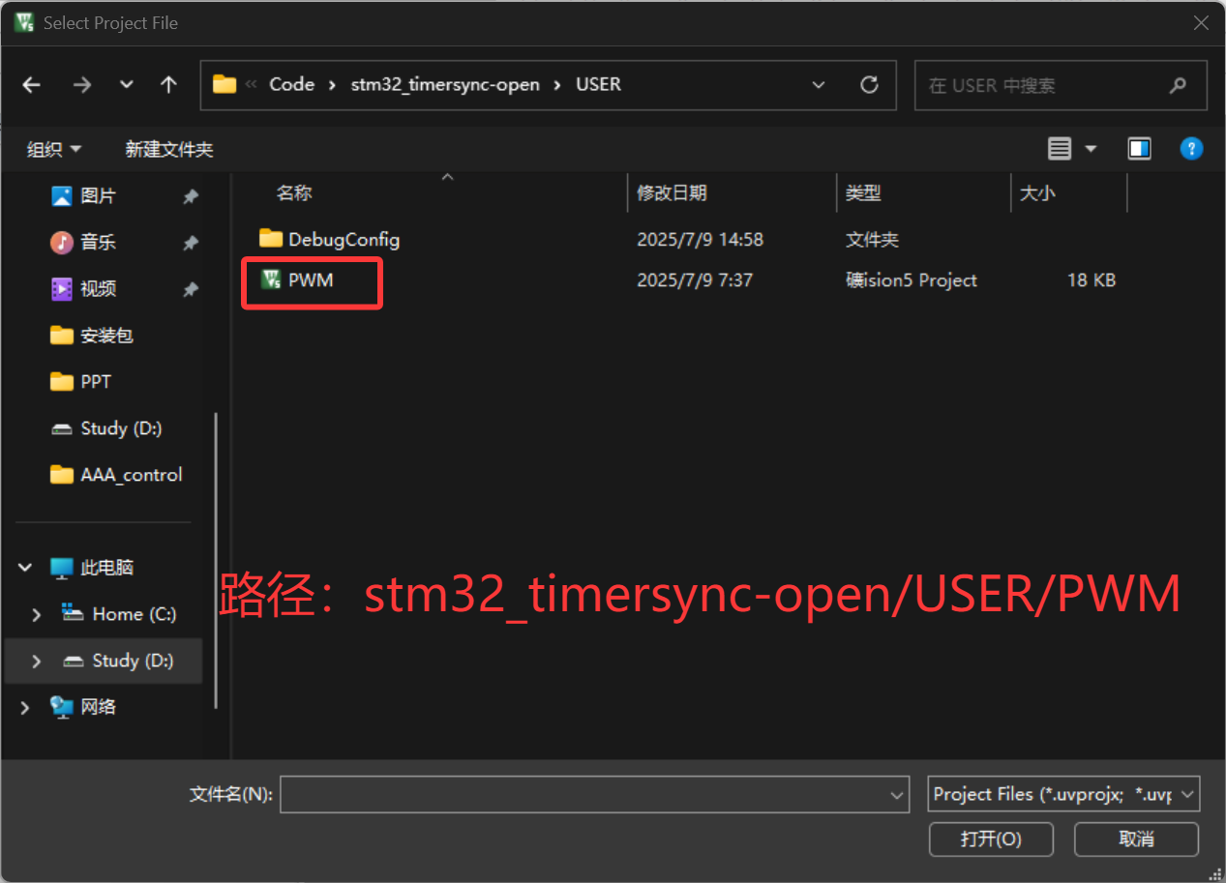Image resolution: width=1226 pixels, height=883 pixels.
Task: Click the back navigation arrow
Action: pos(32,85)
